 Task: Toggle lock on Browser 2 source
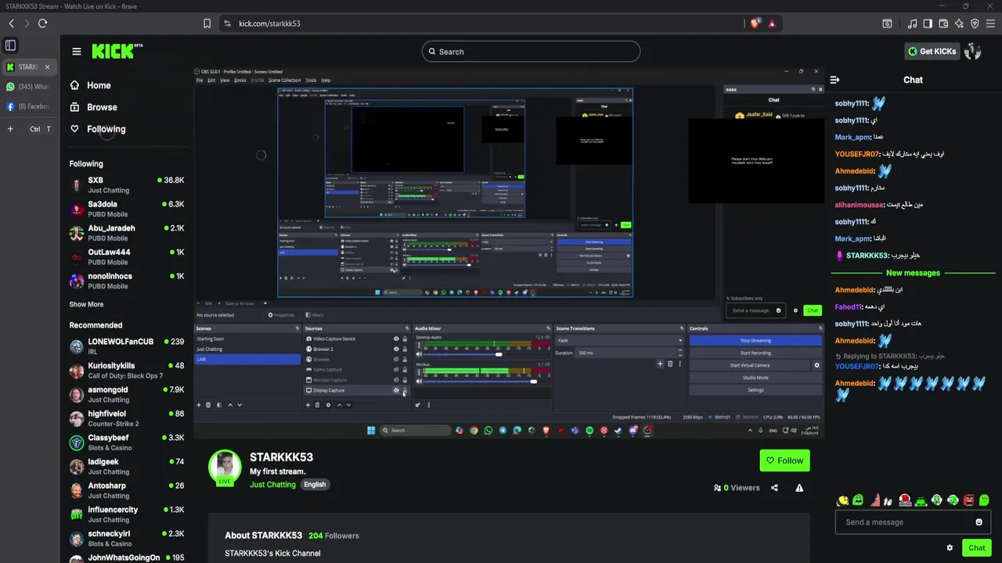(x=405, y=349)
